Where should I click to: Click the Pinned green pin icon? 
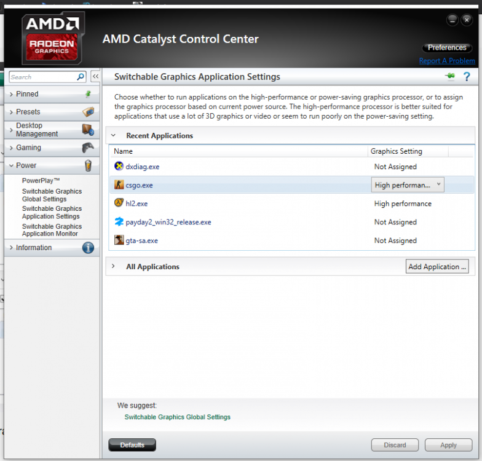pos(89,93)
